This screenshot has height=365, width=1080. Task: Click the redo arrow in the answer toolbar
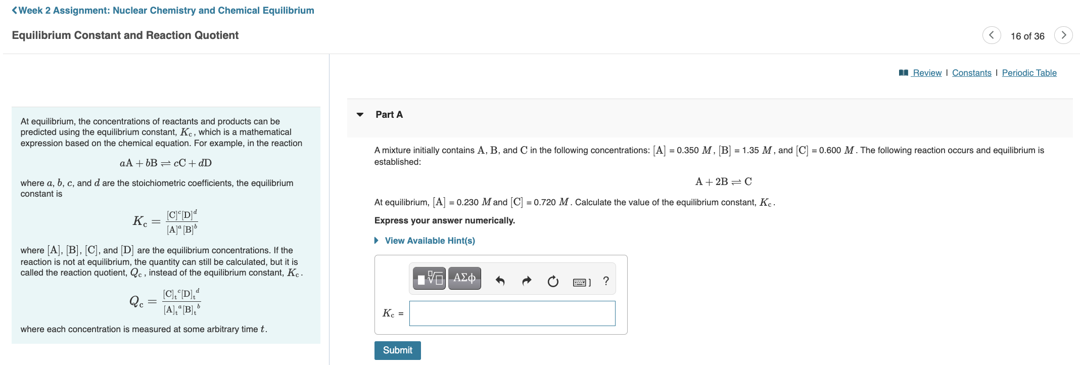pyautogui.click(x=526, y=280)
